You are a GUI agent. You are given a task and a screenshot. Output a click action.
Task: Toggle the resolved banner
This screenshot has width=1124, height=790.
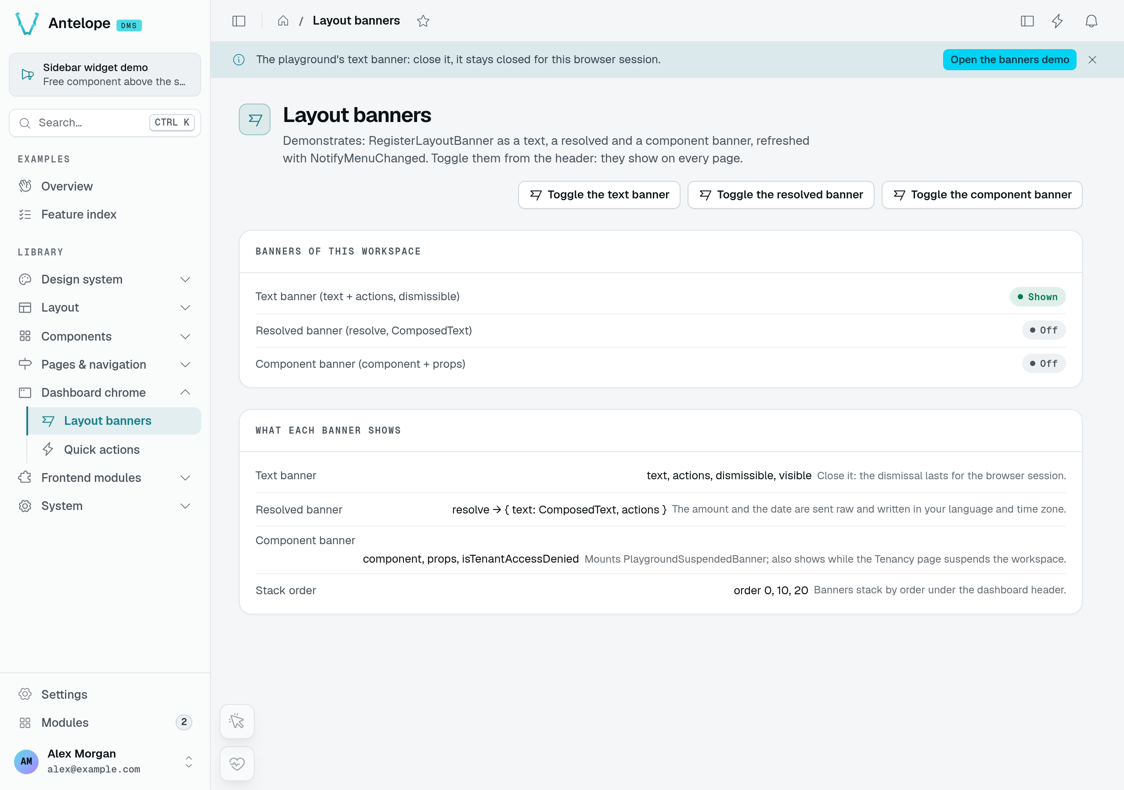781,195
